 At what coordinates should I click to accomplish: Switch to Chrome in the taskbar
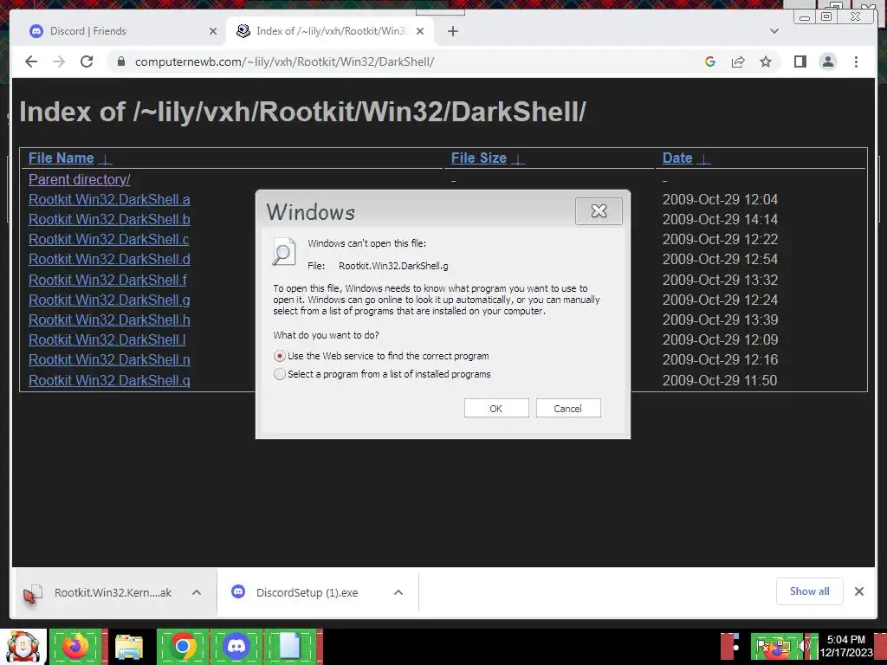182,646
